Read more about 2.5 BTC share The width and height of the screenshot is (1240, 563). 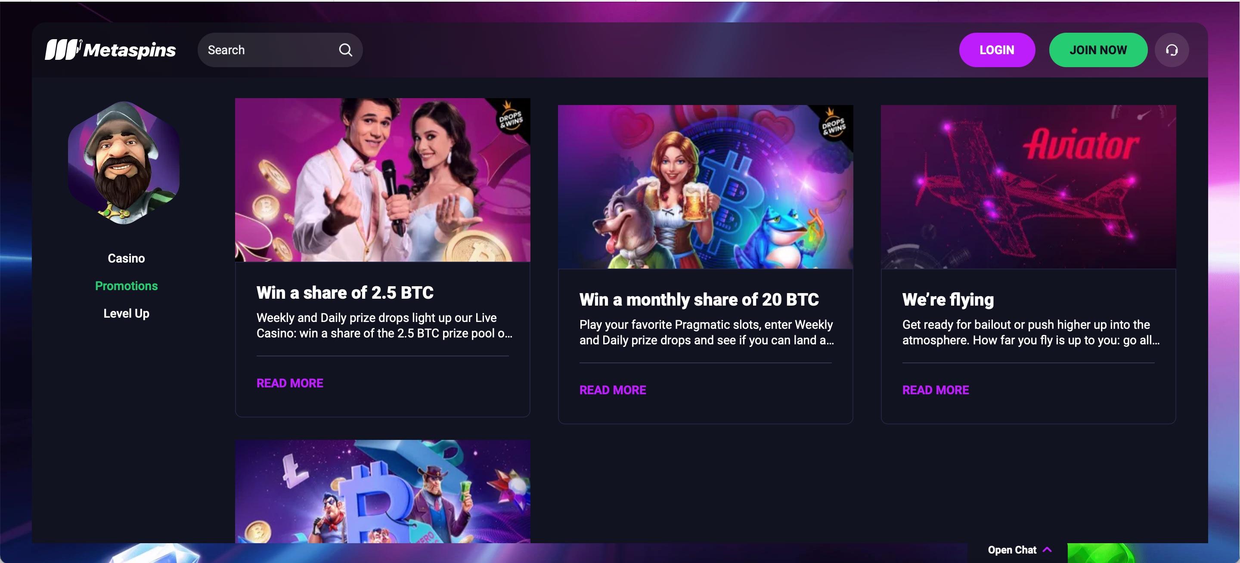tap(290, 383)
